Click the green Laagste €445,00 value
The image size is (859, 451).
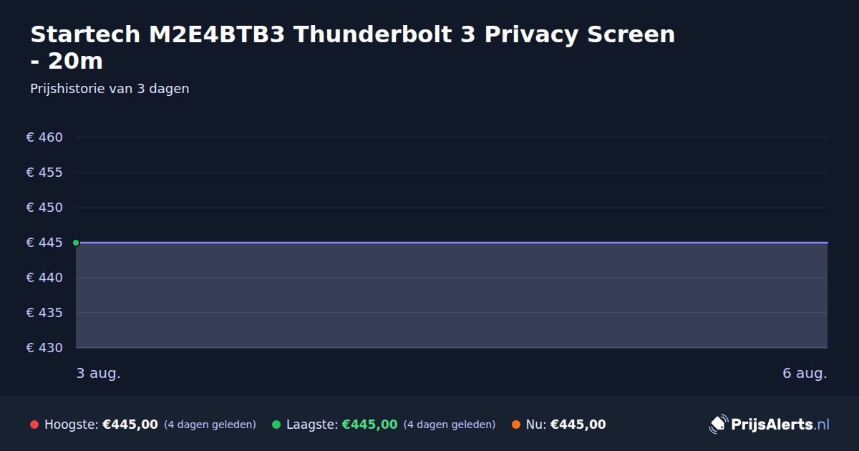pos(369,425)
